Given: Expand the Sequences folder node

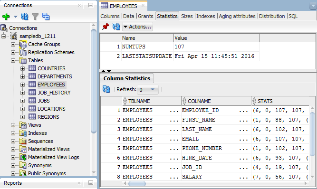Looking at the screenshot, I should pos(13,142).
